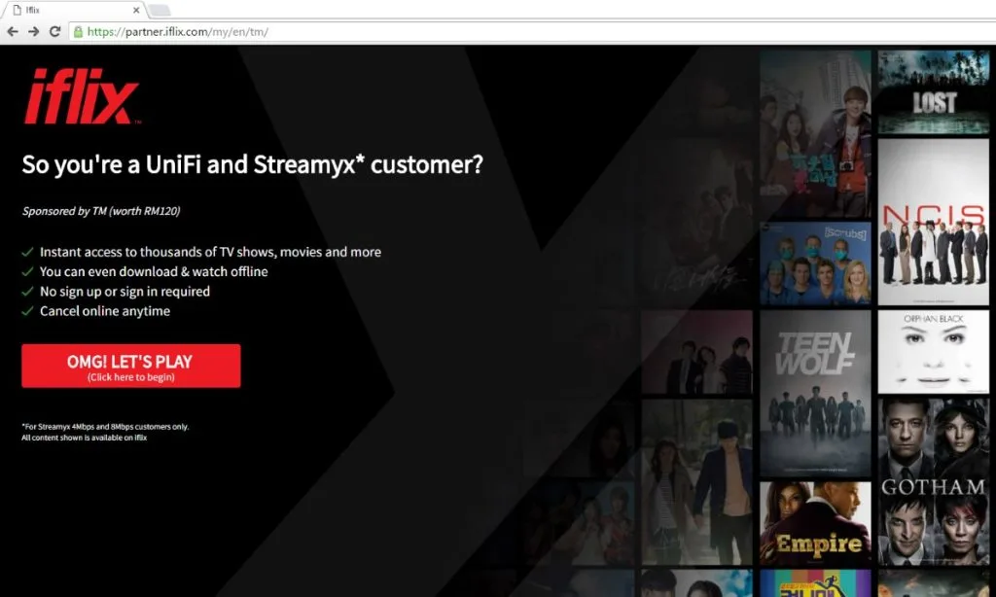
Task: Click 'Cancel online anytime' line
Action: point(105,311)
